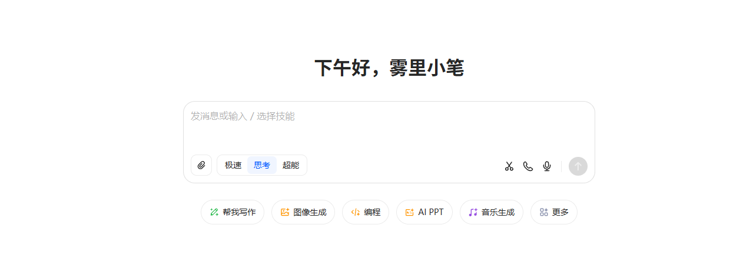Click the paperclip attachment icon
Image resolution: width=753 pixels, height=255 pixels.
pos(201,165)
